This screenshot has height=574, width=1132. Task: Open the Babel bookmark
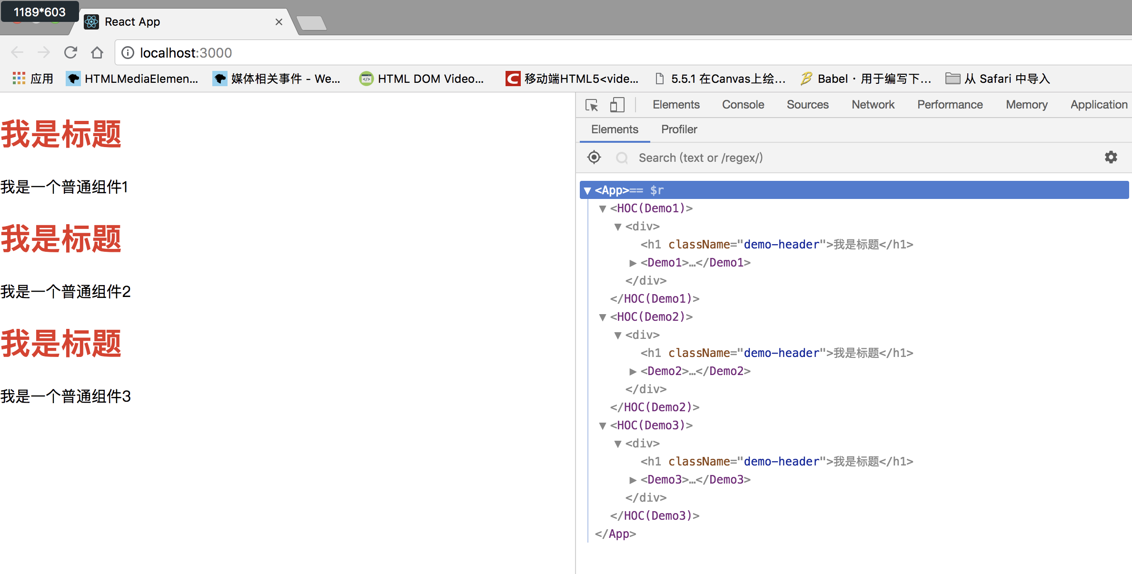point(865,79)
